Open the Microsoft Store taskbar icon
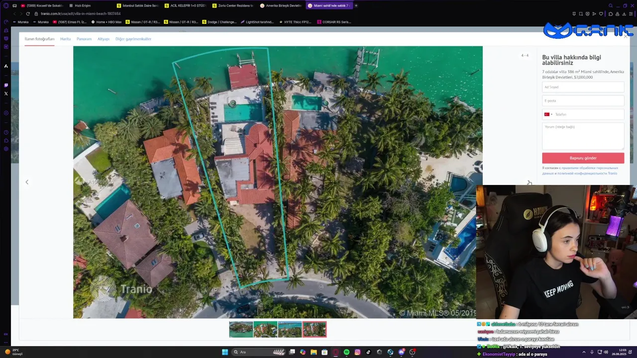Screen dimensions: 637x358 [x=324, y=352]
